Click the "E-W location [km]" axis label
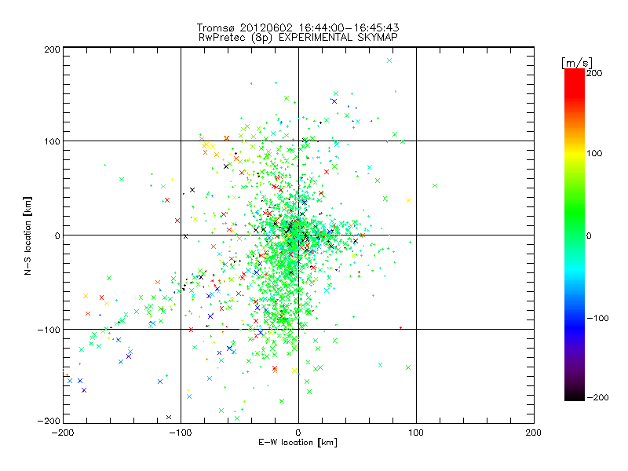Screen dimensions: 628x471 [298, 442]
